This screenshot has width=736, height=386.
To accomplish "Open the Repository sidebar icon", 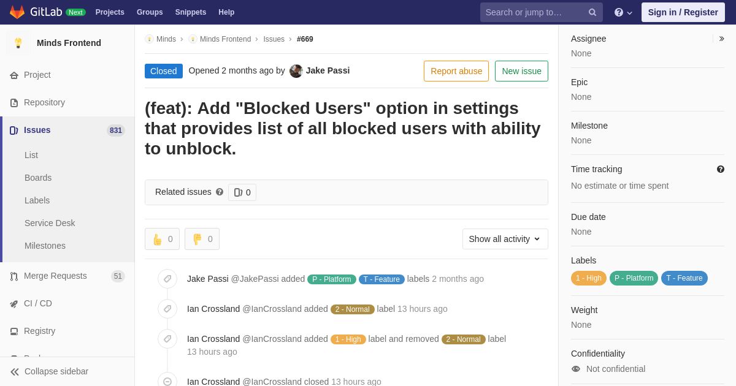I will [x=14, y=103].
